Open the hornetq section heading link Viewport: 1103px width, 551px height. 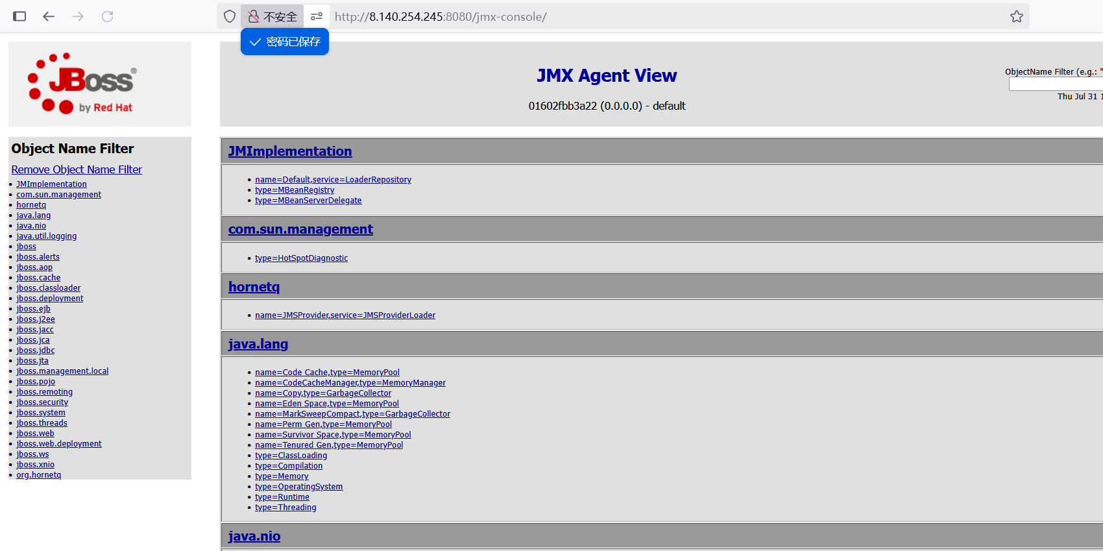tap(254, 287)
